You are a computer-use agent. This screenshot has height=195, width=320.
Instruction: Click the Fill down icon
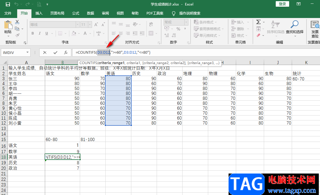tap(258, 29)
